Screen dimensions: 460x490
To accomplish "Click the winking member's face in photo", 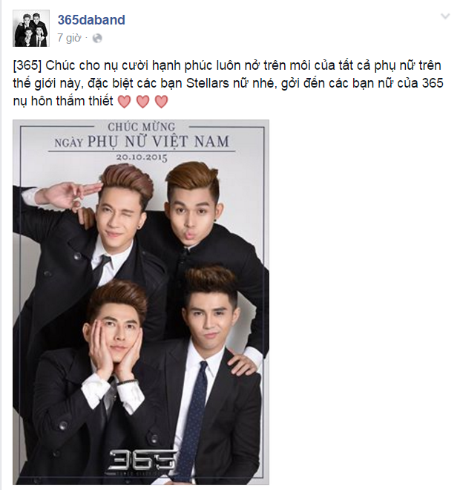I will pos(118,219).
